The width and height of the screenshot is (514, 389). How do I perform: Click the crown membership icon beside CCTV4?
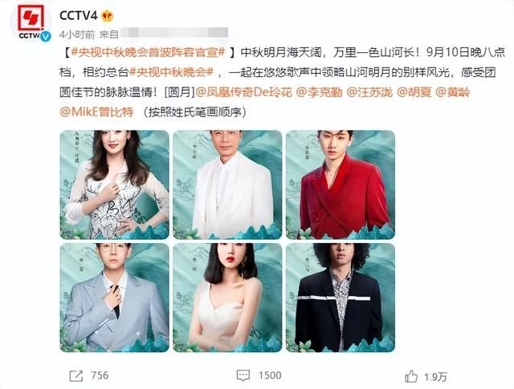click(x=108, y=16)
